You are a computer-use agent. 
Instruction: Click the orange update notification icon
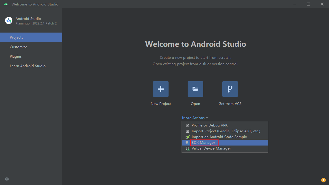(323, 180)
